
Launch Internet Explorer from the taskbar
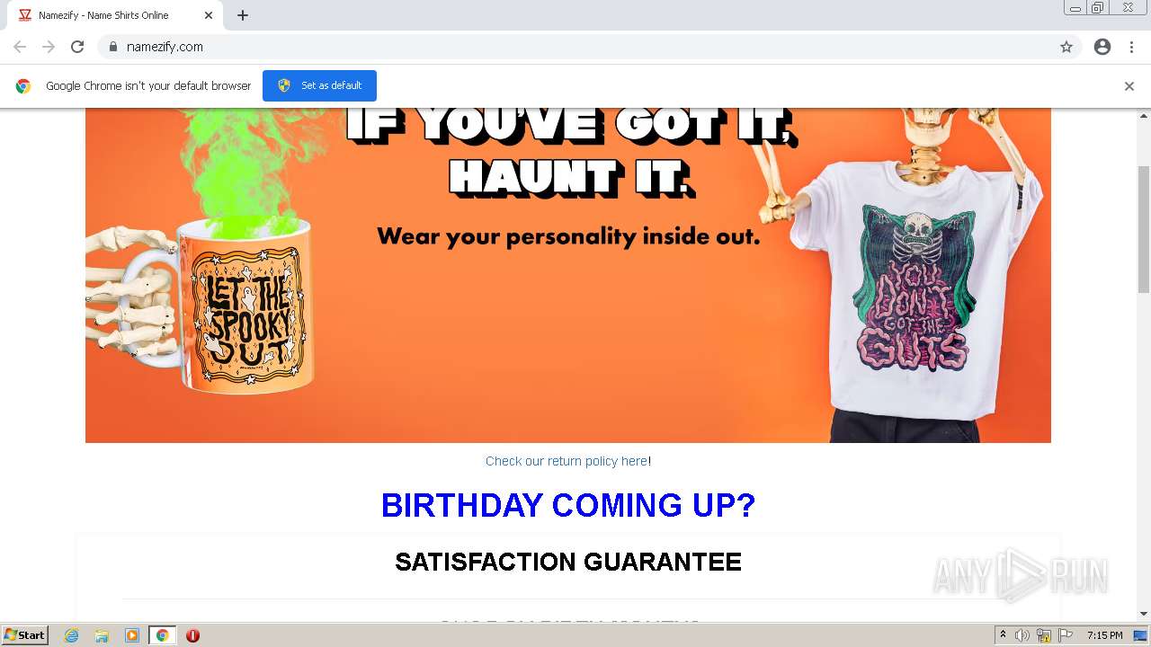coord(71,635)
